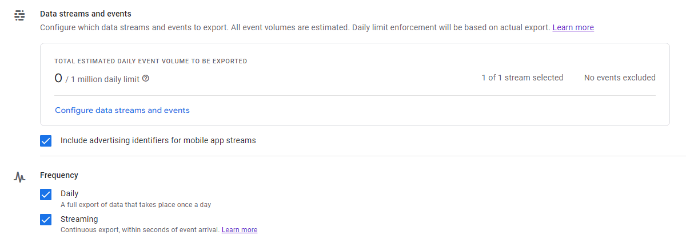
Task: Click the Data streams and events section icon
Action: 19,15
